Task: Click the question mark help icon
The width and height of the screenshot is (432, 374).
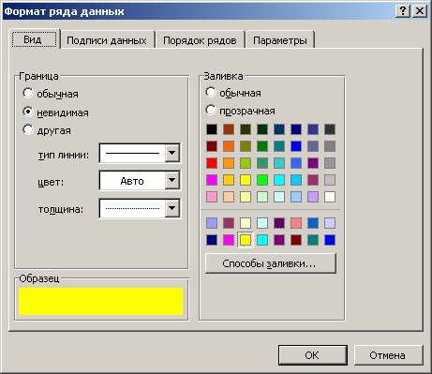Action: click(x=403, y=11)
